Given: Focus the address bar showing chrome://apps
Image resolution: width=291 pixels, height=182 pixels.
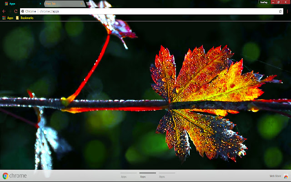Looking at the screenshot, I should pyautogui.click(x=151, y=11).
